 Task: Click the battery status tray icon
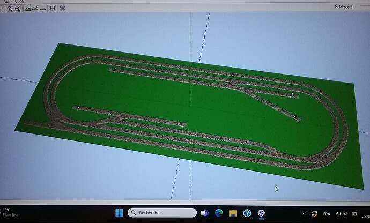(354, 214)
